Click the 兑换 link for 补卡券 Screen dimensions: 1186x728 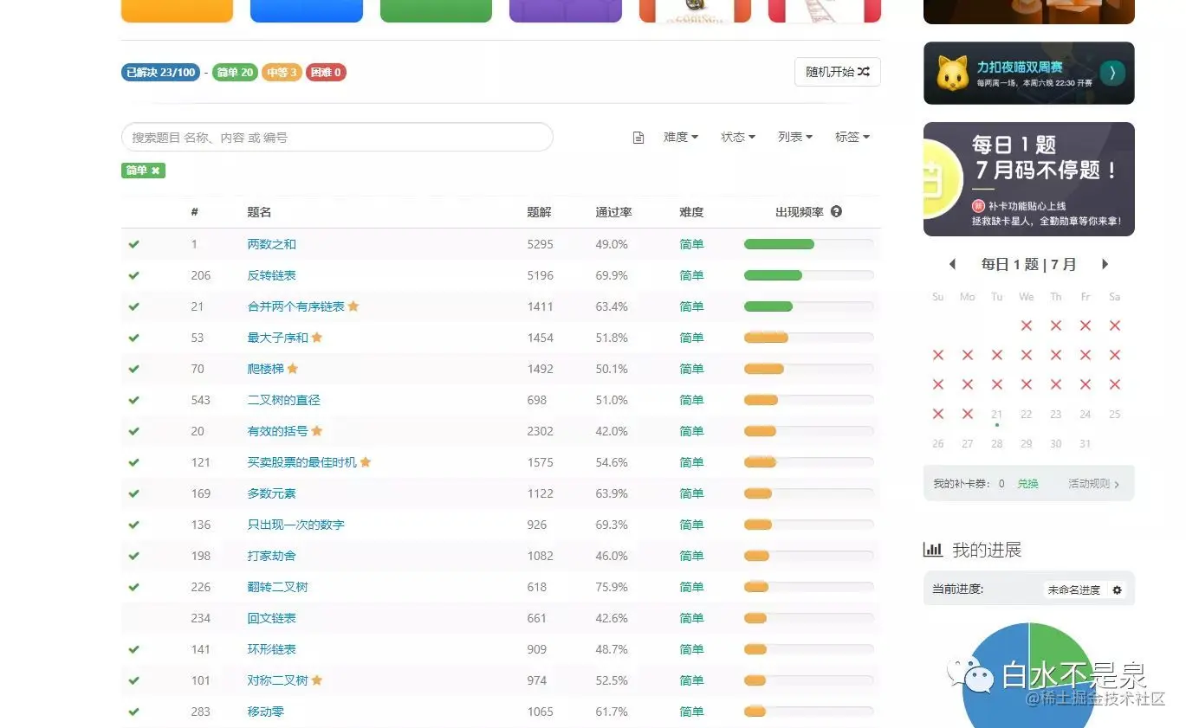[x=1027, y=484]
